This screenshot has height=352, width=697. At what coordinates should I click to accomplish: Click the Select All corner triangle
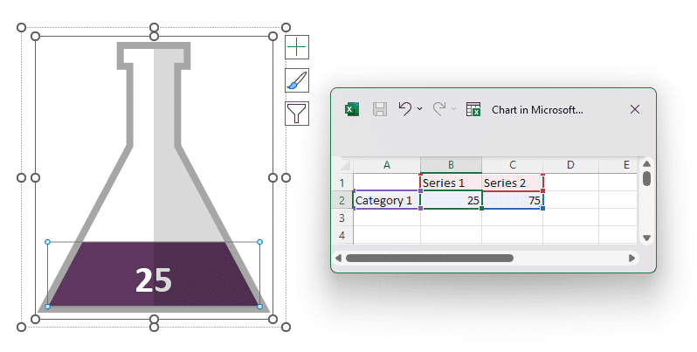click(344, 166)
